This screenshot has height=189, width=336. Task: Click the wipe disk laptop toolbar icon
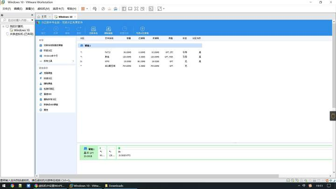pos(108,30)
